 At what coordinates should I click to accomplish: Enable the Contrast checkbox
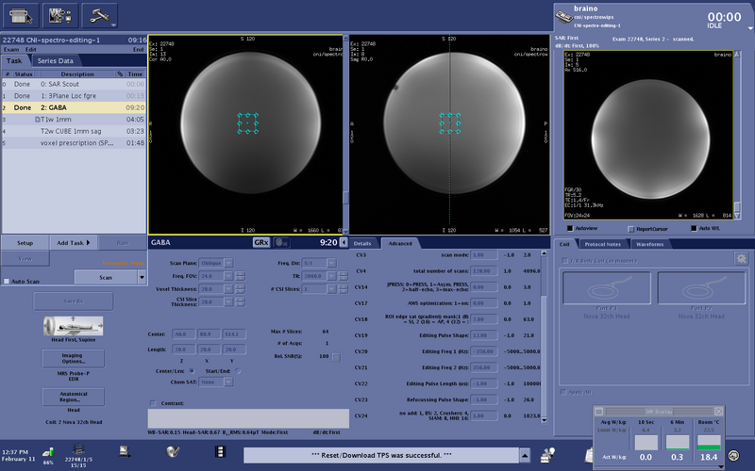coord(153,403)
